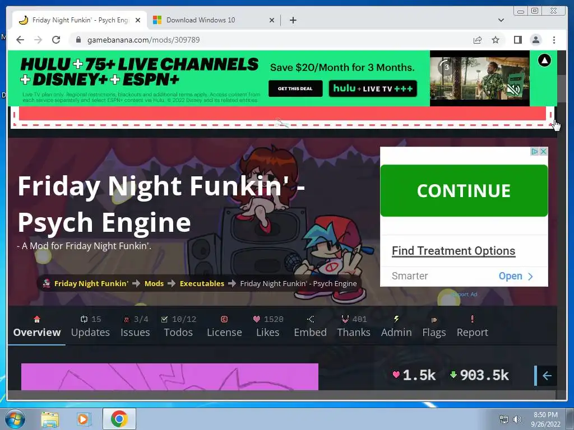The width and height of the screenshot is (574, 430).
Task: Open the Chrome side panel
Action: coord(517,40)
